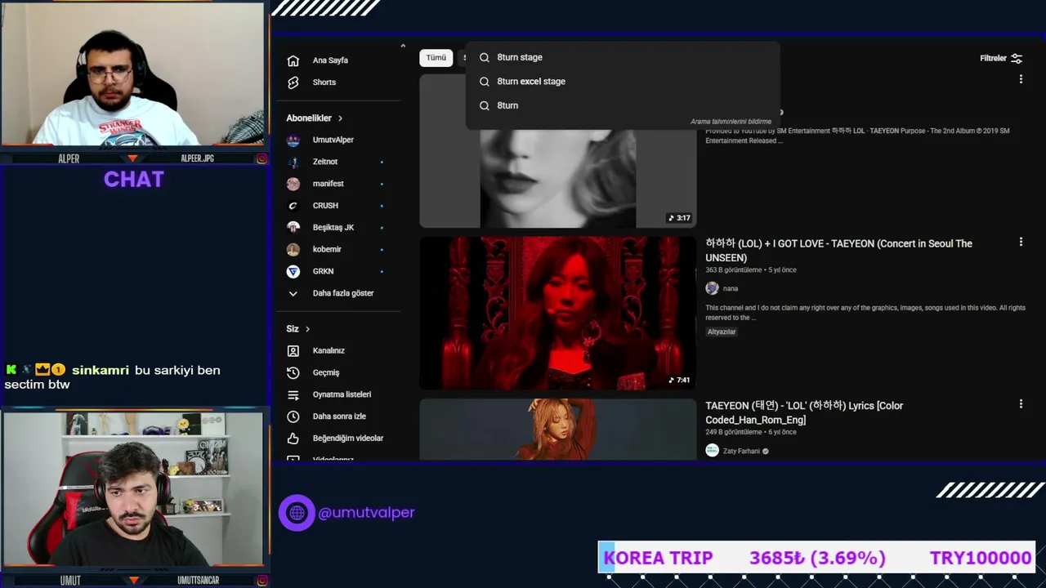Open the UmutvAlper channel avatar

pyautogui.click(x=293, y=140)
